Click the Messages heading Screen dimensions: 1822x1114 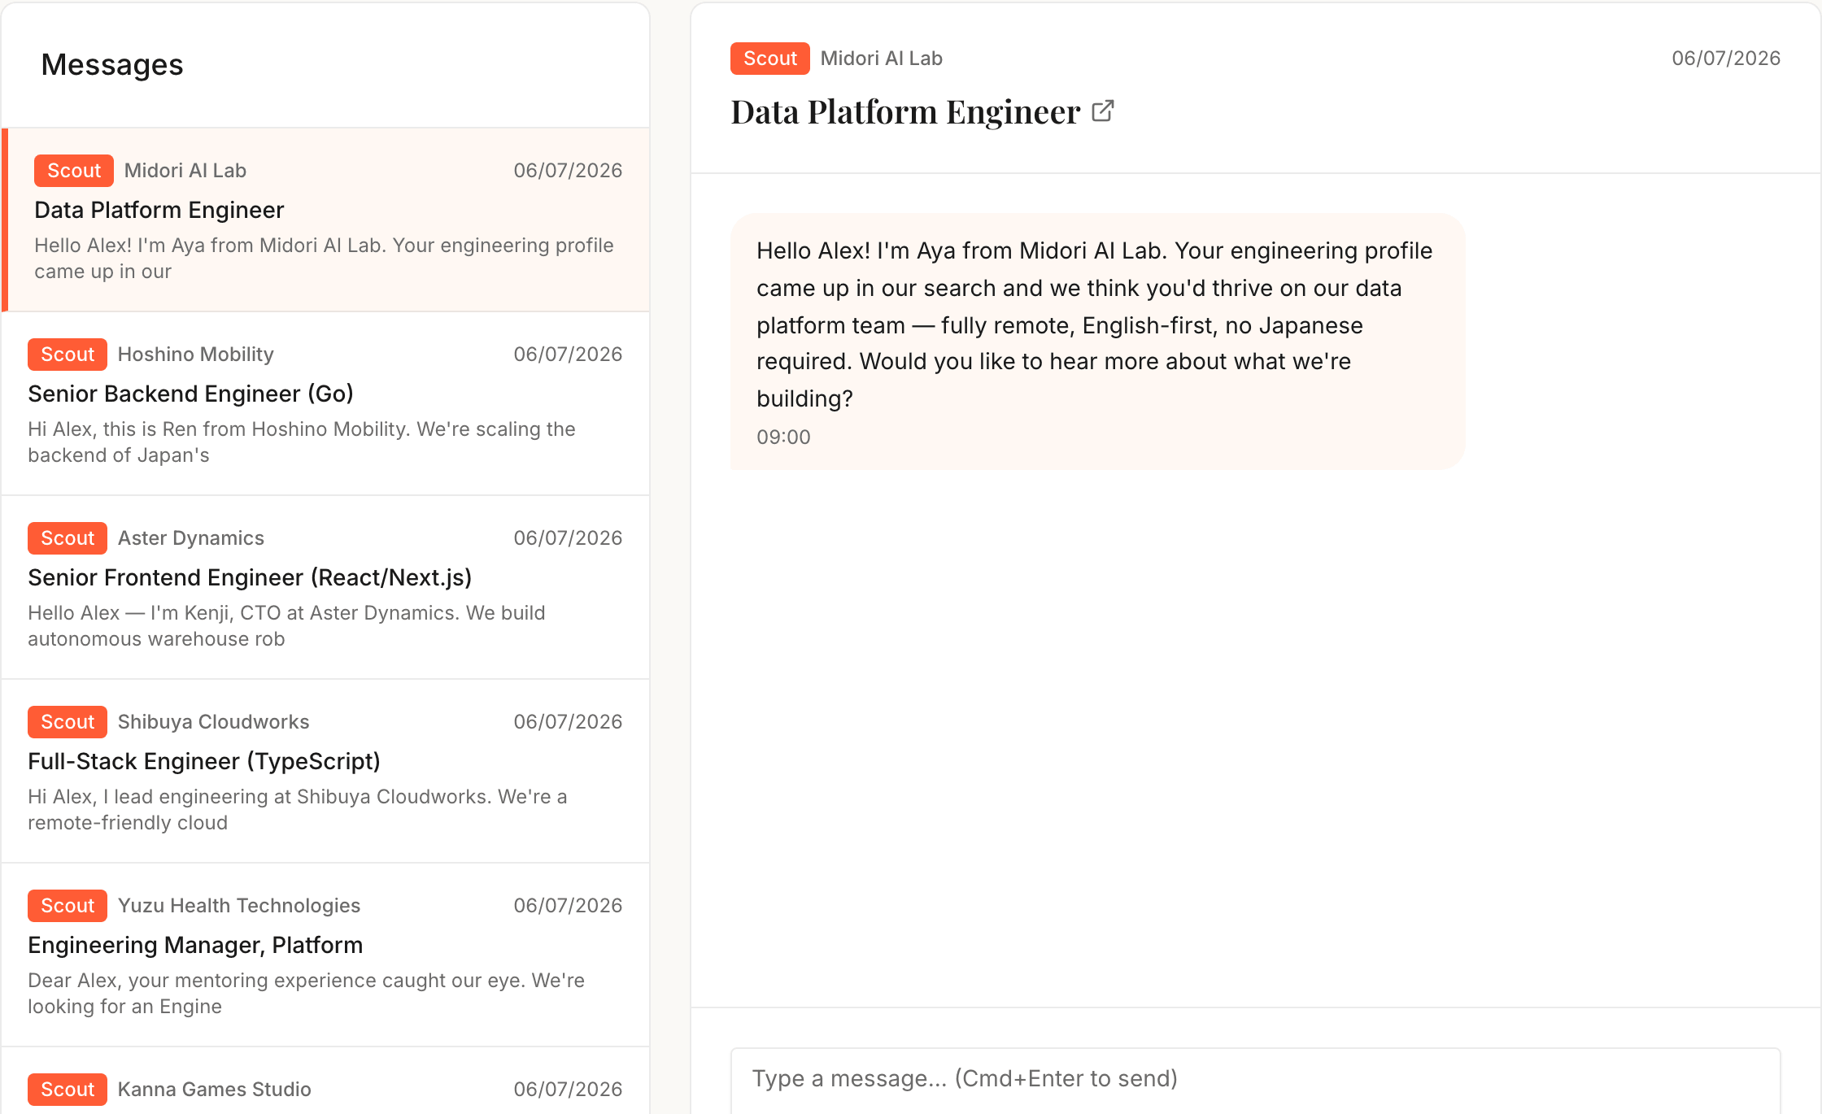[x=112, y=65]
